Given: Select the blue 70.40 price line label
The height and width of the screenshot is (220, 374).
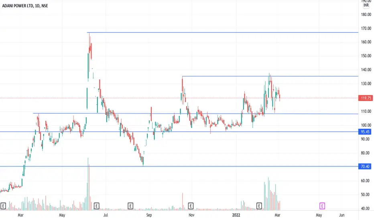Looking at the screenshot, I should 365,166.
